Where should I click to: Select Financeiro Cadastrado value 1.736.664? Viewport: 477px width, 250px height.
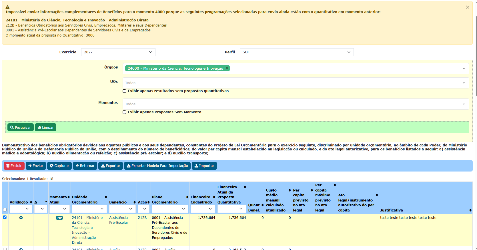click(207, 218)
